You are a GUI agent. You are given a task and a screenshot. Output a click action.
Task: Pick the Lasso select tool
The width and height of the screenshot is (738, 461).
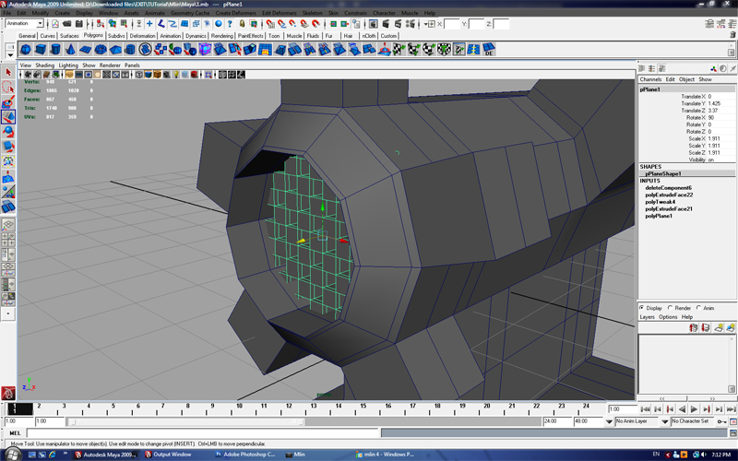pyautogui.click(x=8, y=88)
